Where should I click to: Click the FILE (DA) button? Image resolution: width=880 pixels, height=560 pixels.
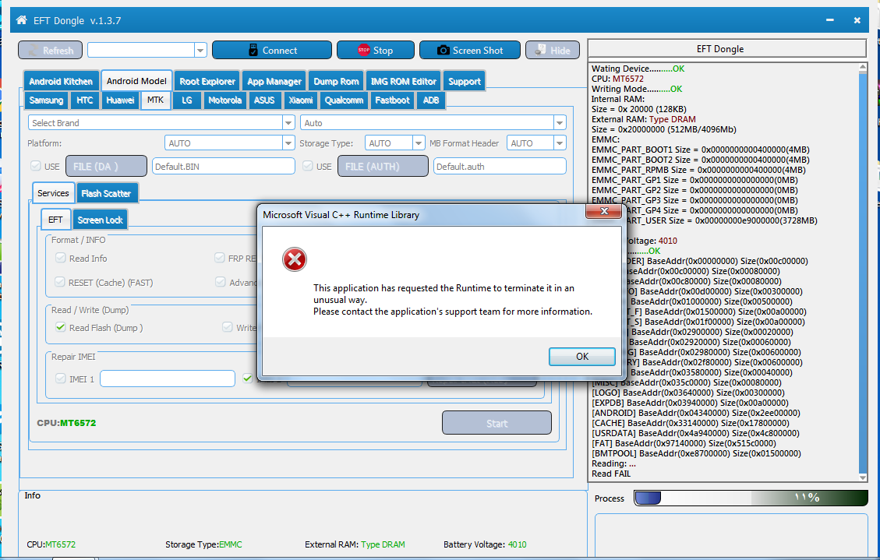pos(107,166)
